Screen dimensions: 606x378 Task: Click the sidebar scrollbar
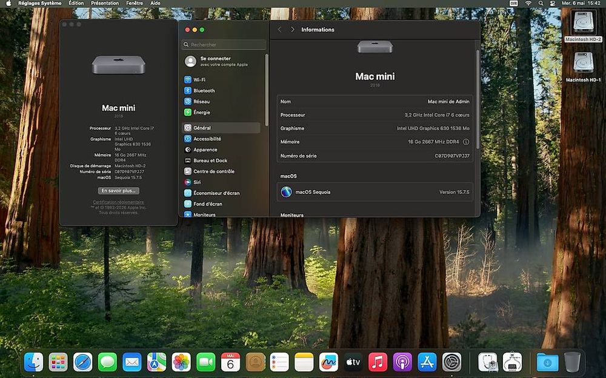click(x=266, y=90)
